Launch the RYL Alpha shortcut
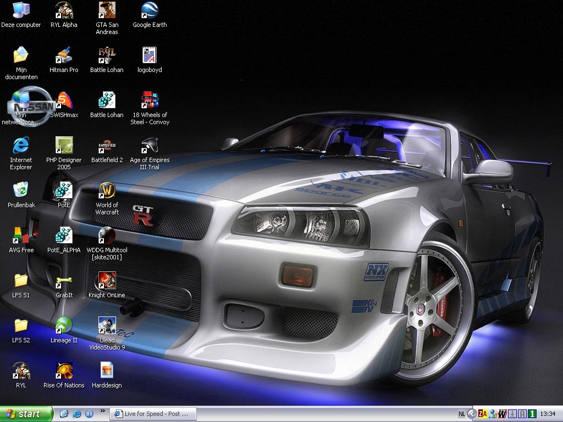 64,15
